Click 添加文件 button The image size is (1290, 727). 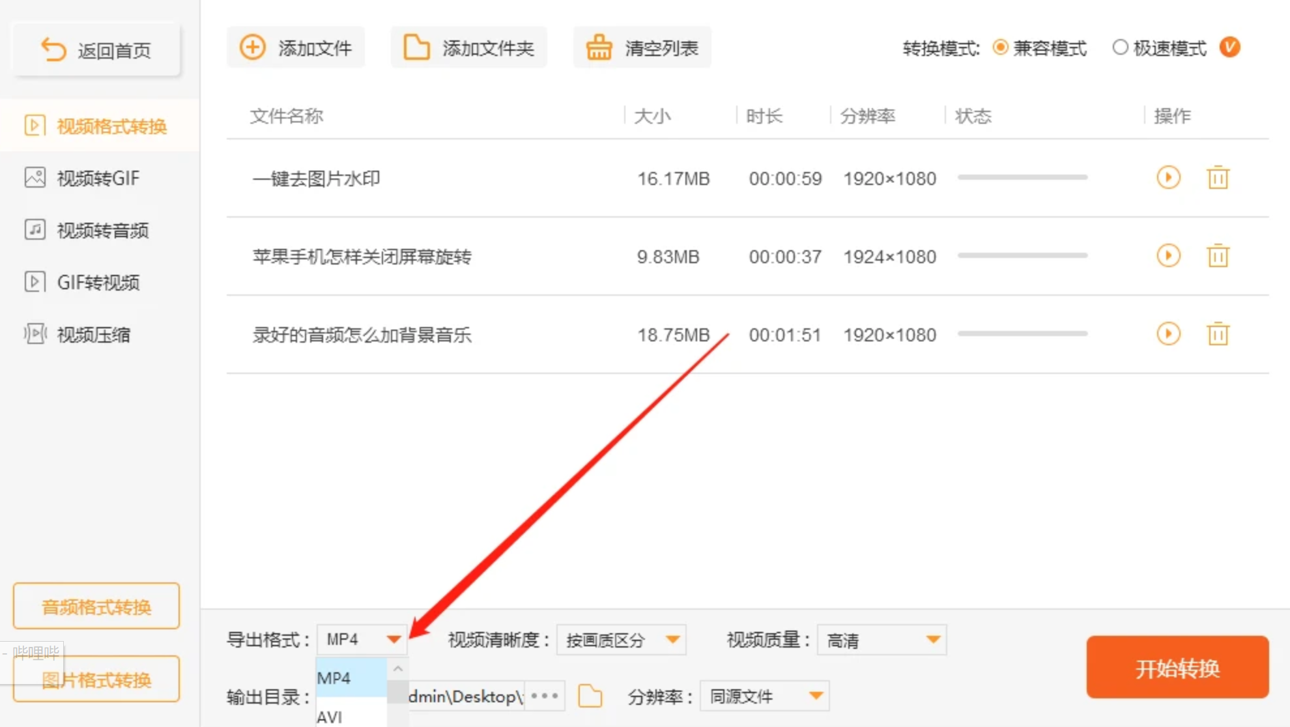coord(296,48)
